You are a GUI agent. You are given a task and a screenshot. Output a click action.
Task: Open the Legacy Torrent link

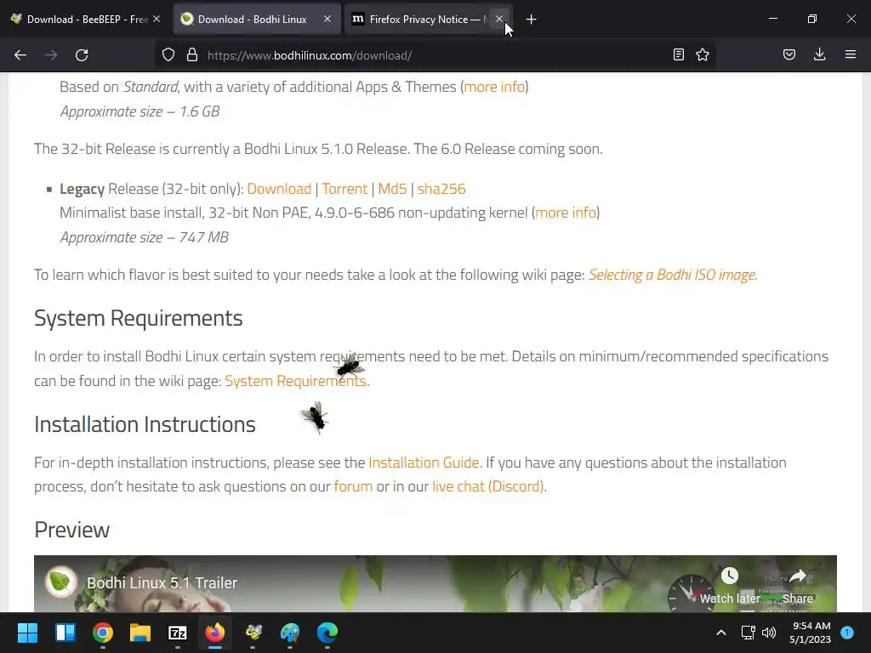coord(344,189)
